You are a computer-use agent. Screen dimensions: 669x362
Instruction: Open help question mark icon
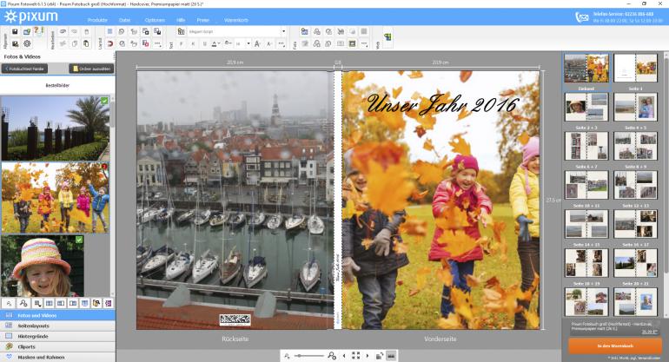coord(37,30)
